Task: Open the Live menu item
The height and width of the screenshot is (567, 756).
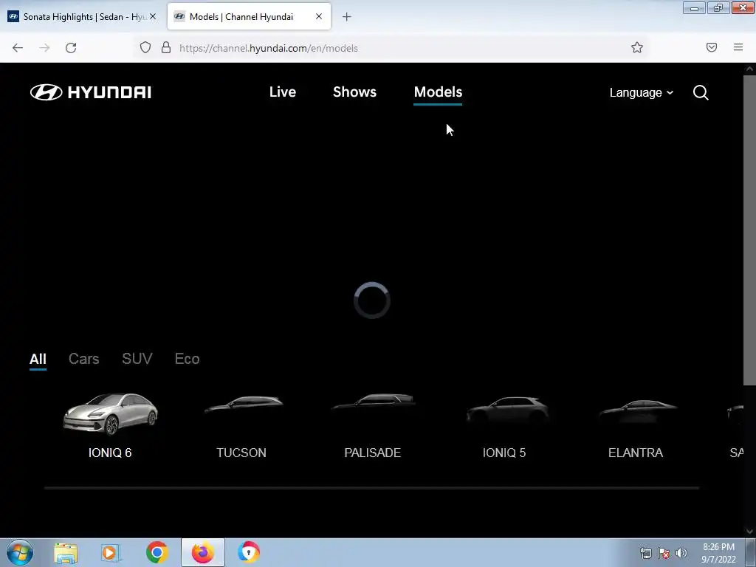Action: click(283, 92)
